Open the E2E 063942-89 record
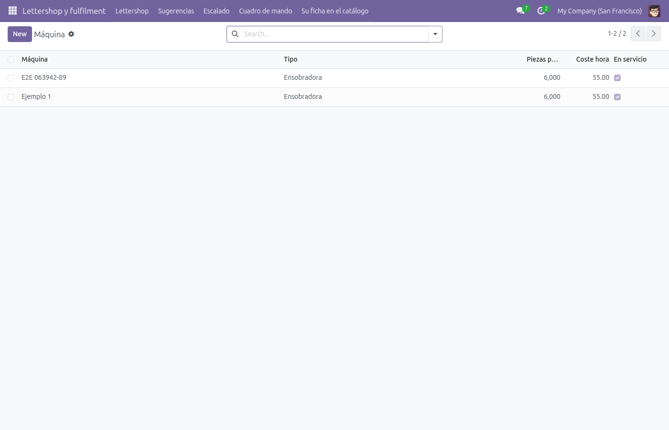The height and width of the screenshot is (430, 669). [44, 77]
